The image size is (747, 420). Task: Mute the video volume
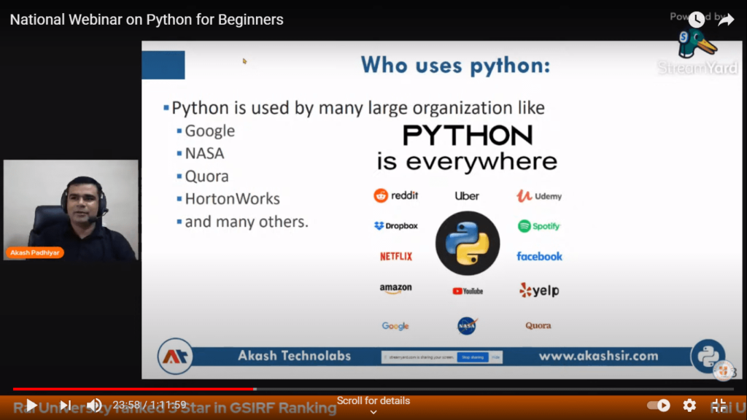point(94,405)
